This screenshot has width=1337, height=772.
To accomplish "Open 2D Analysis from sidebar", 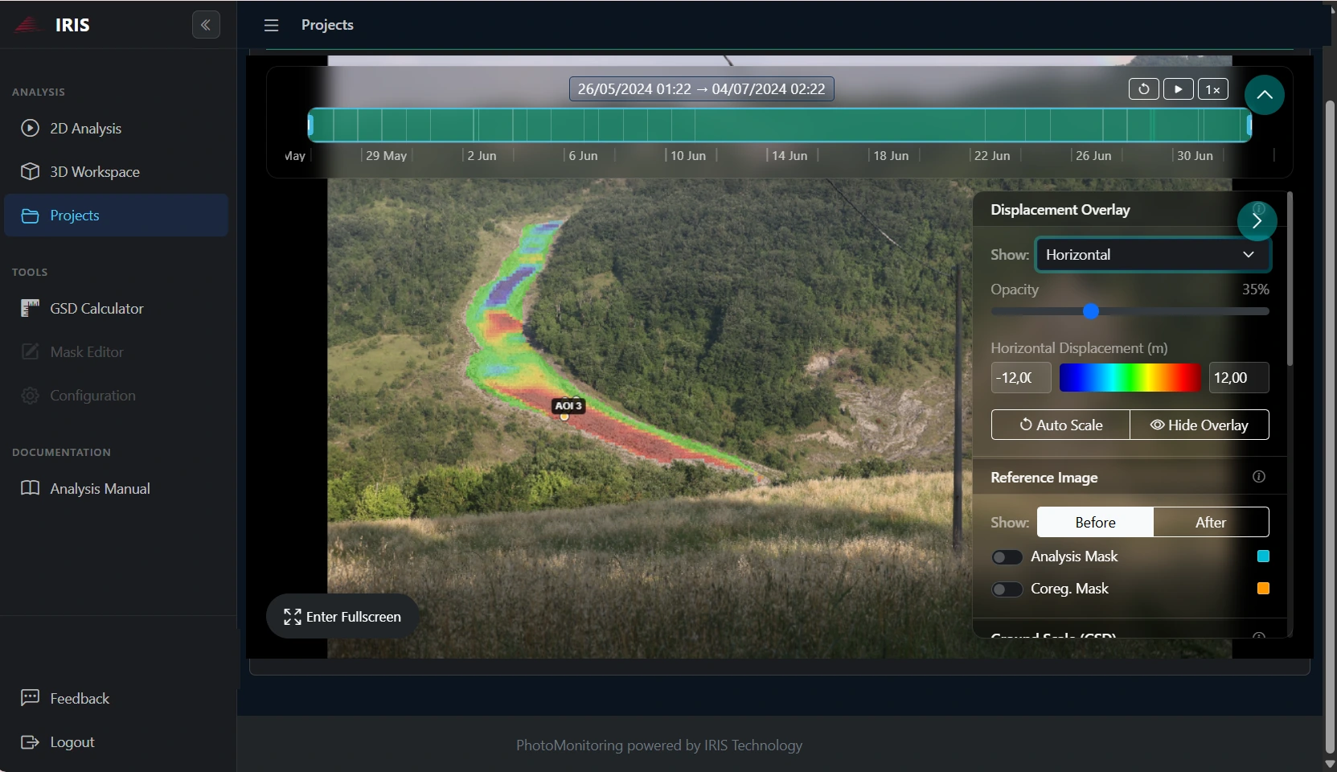I will click(116, 129).
